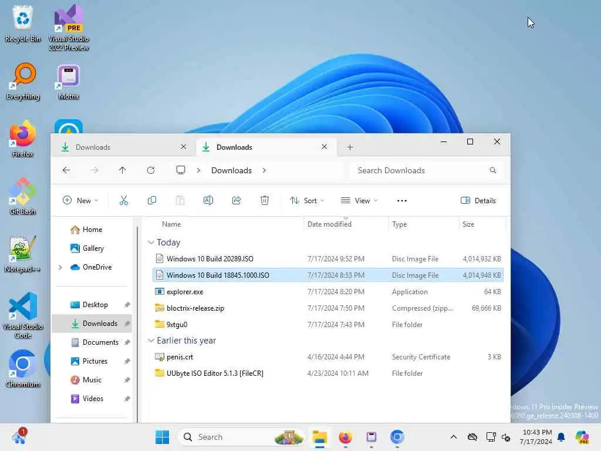Select the Everything desktop shortcut
601x451 pixels.
(x=23, y=82)
